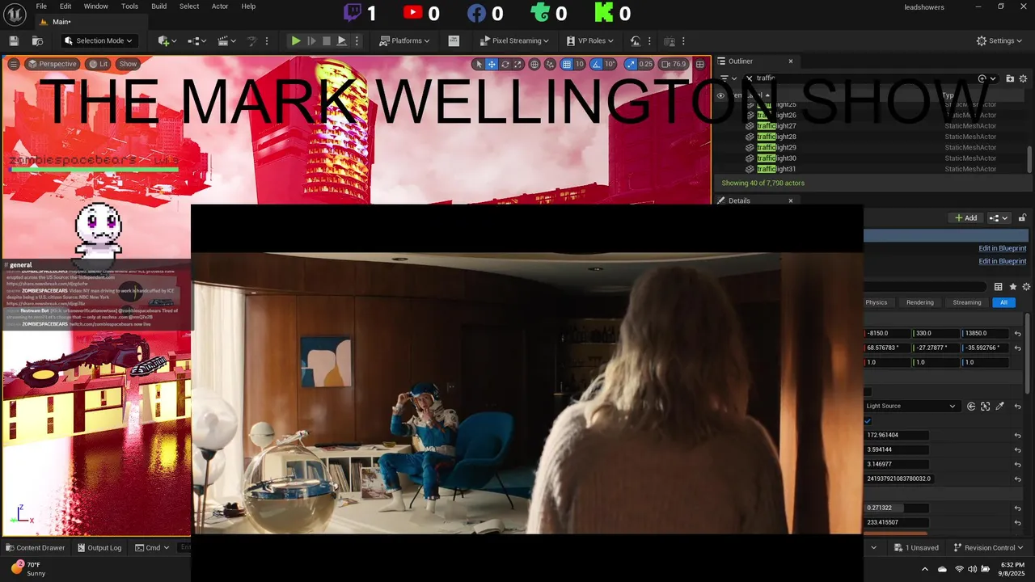Open Details property matrix grid icon
The height and width of the screenshot is (582, 1035).
(999, 287)
